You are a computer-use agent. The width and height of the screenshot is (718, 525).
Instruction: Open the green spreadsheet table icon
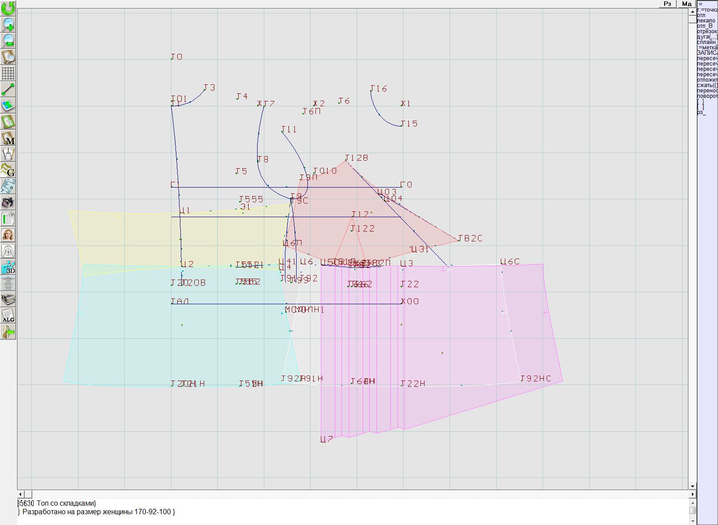tap(8, 219)
